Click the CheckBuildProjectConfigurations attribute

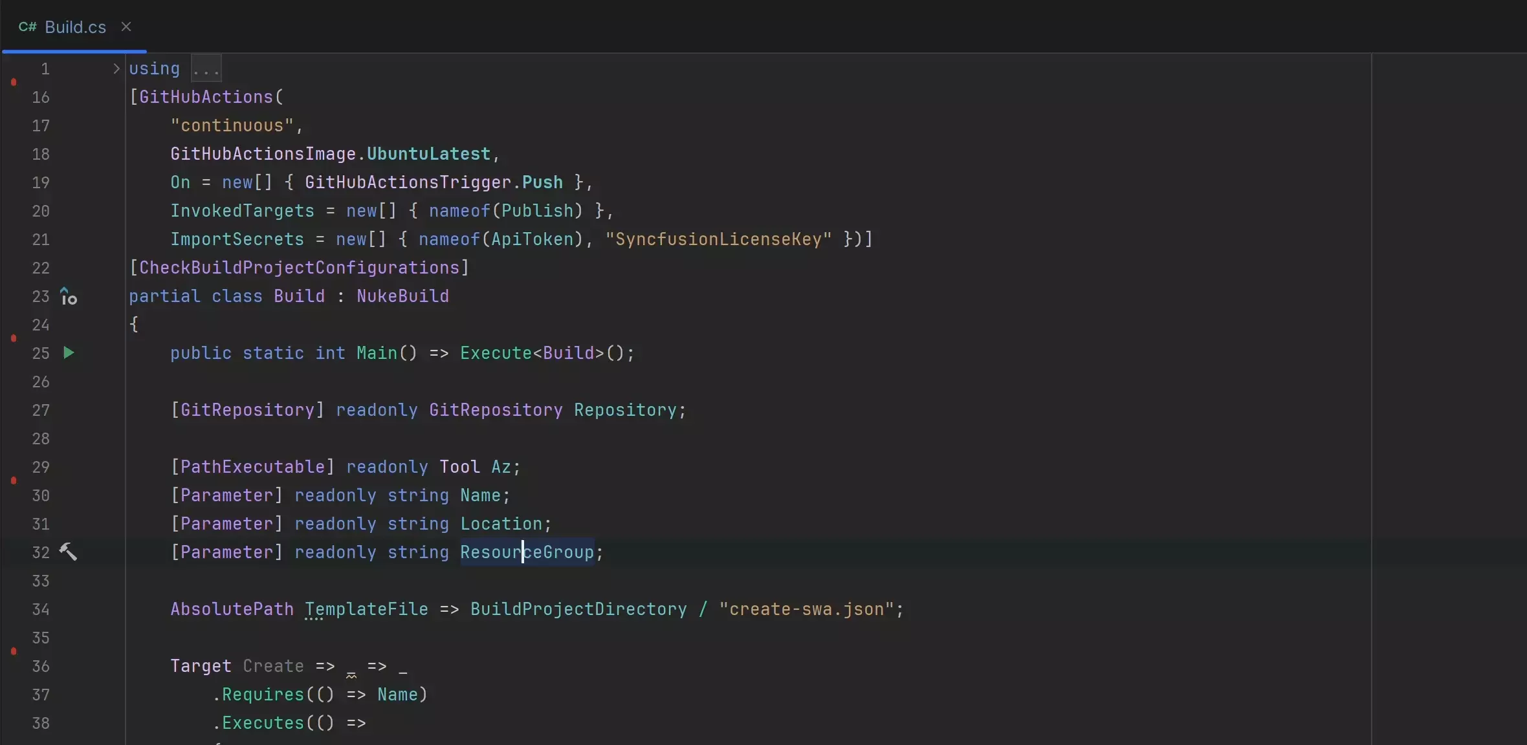(299, 268)
